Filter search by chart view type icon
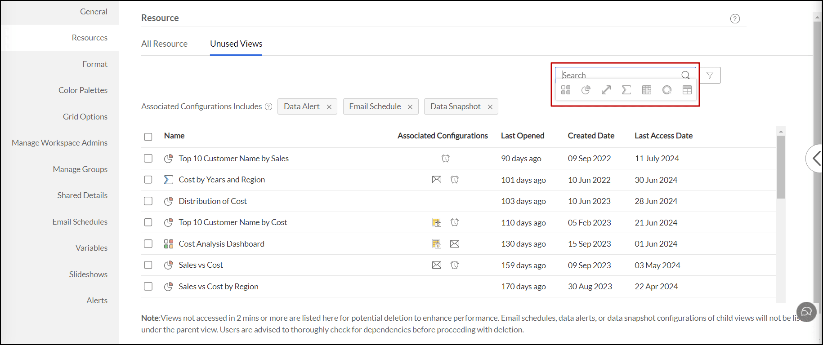The image size is (823, 345). 586,90
